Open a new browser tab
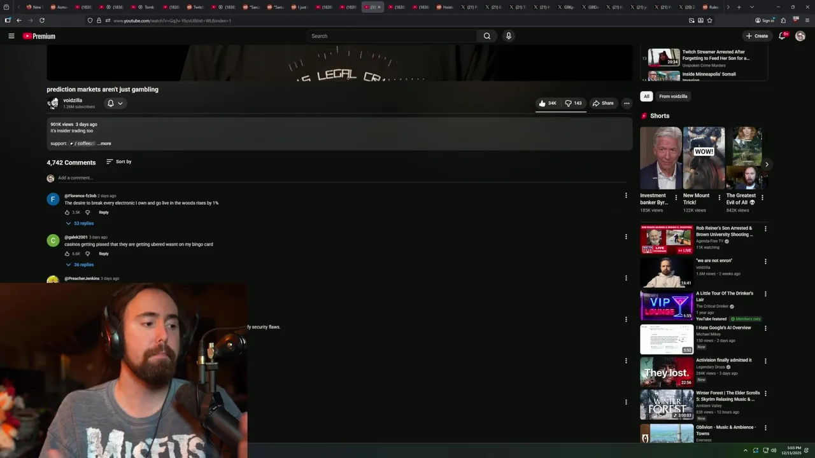The image size is (815, 458). coord(739,7)
